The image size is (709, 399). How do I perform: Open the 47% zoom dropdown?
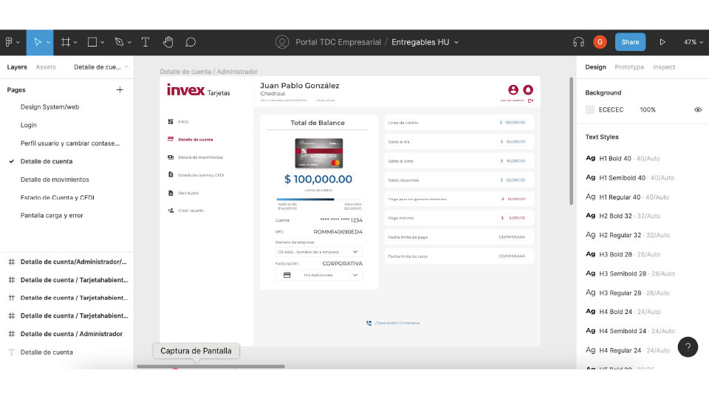coord(693,42)
